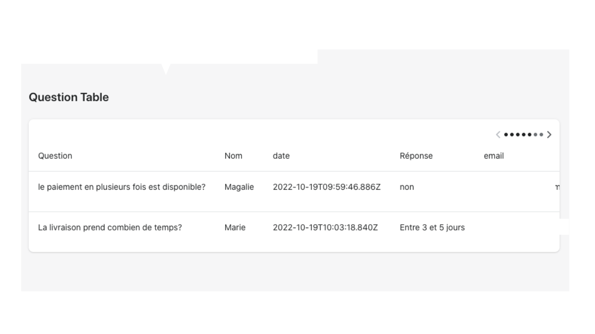Click the Question column header
Viewport: 595px width, 334px height.
pos(55,156)
